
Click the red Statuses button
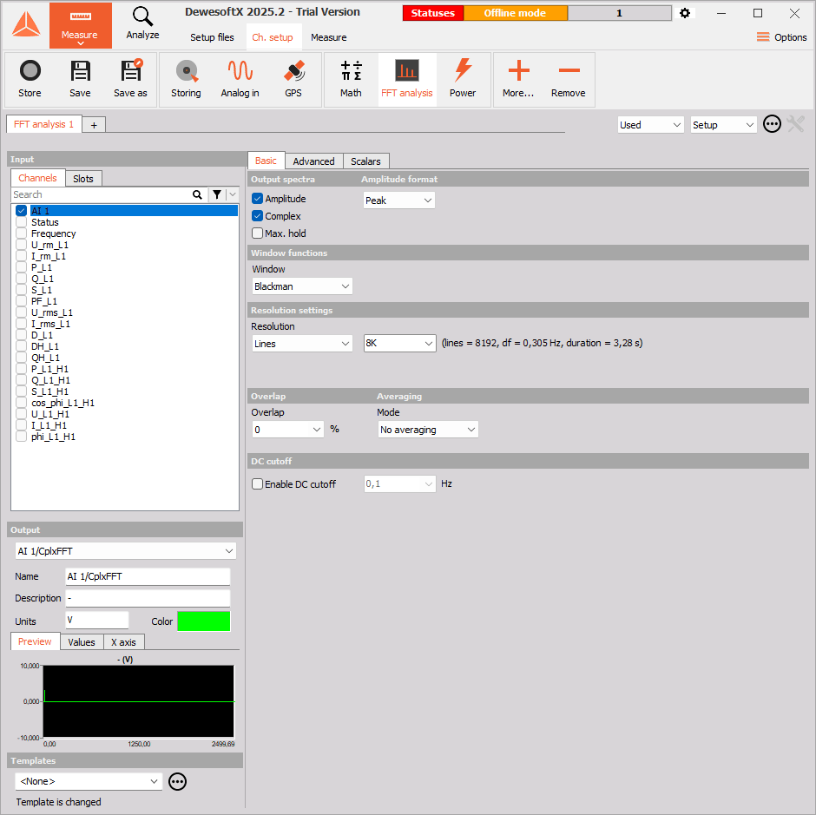pyautogui.click(x=433, y=13)
